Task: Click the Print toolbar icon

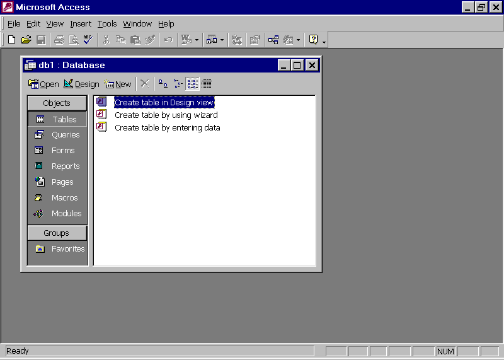Action: tap(59, 40)
